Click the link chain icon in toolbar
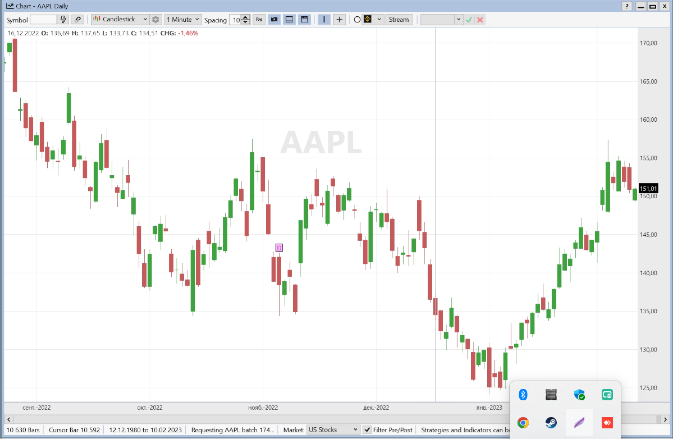673x439 pixels. [x=77, y=19]
